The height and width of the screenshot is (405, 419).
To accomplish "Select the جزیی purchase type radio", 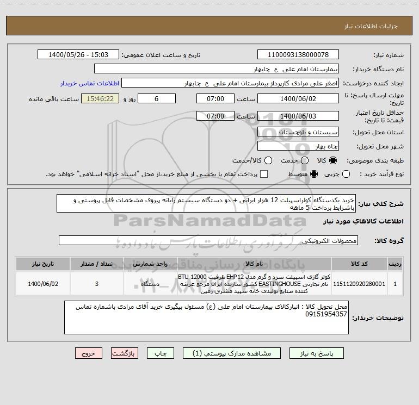I will 346,174.
